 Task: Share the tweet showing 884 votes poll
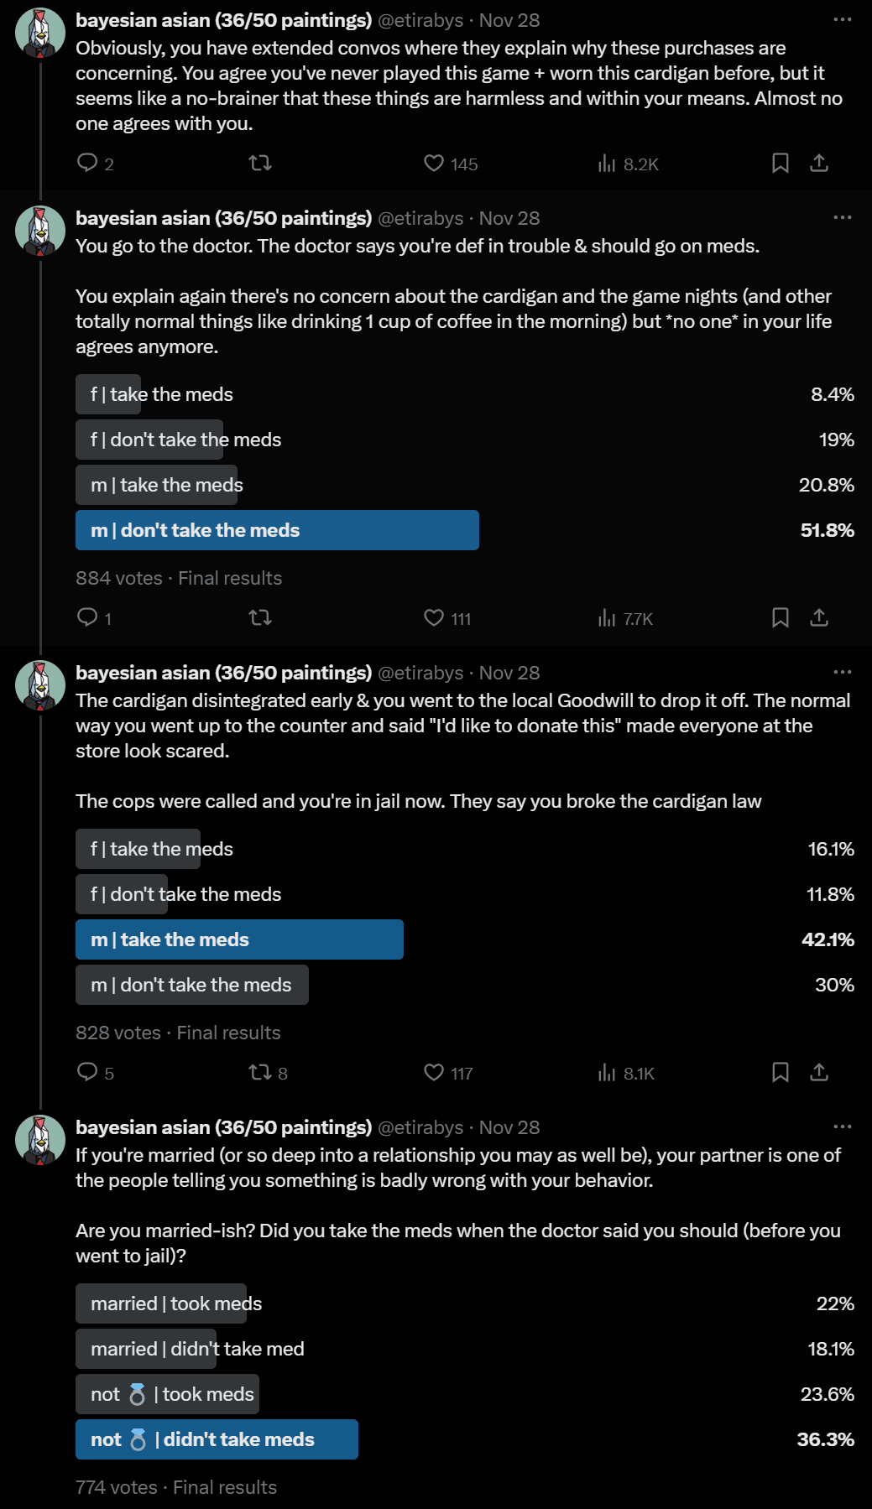819,618
